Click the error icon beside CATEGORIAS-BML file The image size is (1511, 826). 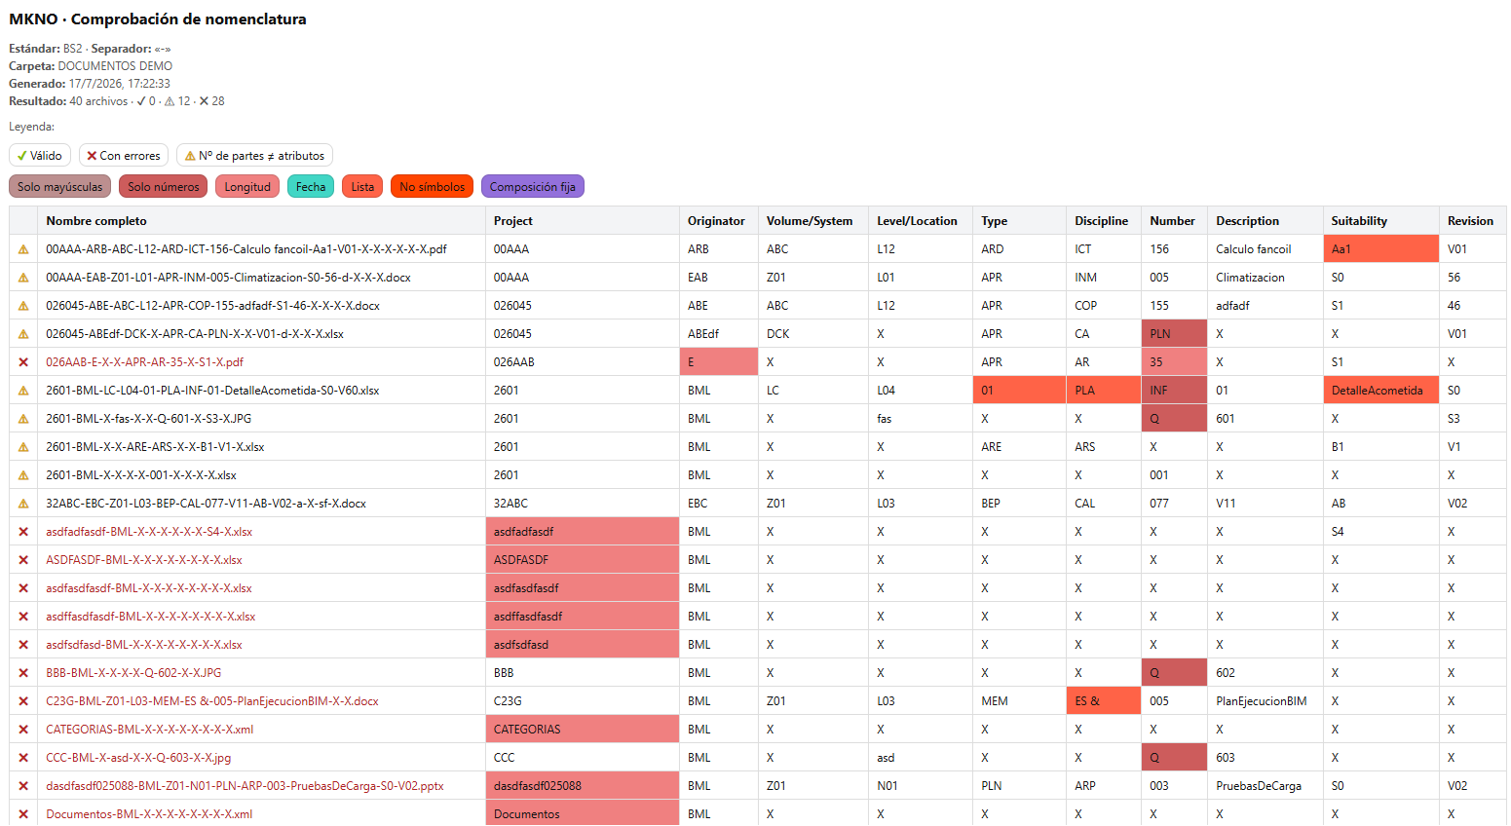pos(23,730)
